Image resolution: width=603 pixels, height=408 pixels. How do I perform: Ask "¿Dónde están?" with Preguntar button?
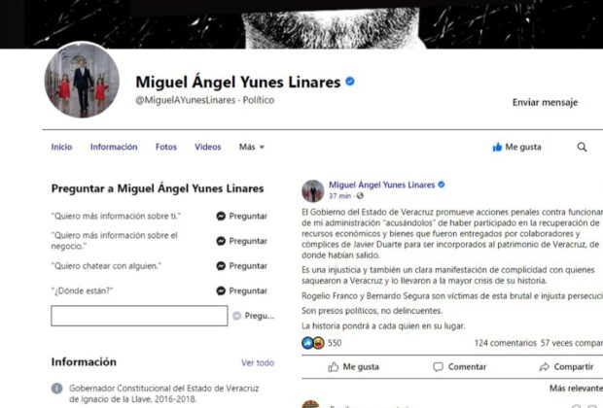[242, 290]
